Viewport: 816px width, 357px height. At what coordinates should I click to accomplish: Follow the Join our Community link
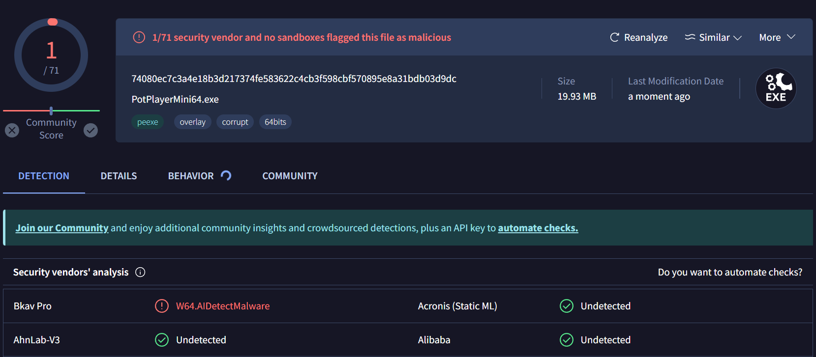62,228
